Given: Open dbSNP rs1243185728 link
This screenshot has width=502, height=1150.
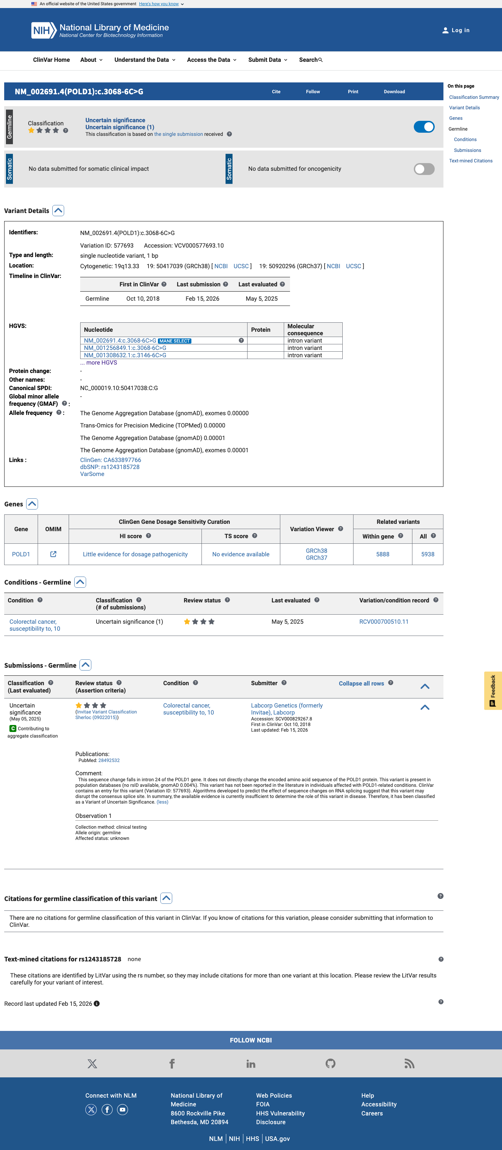Looking at the screenshot, I should point(110,467).
